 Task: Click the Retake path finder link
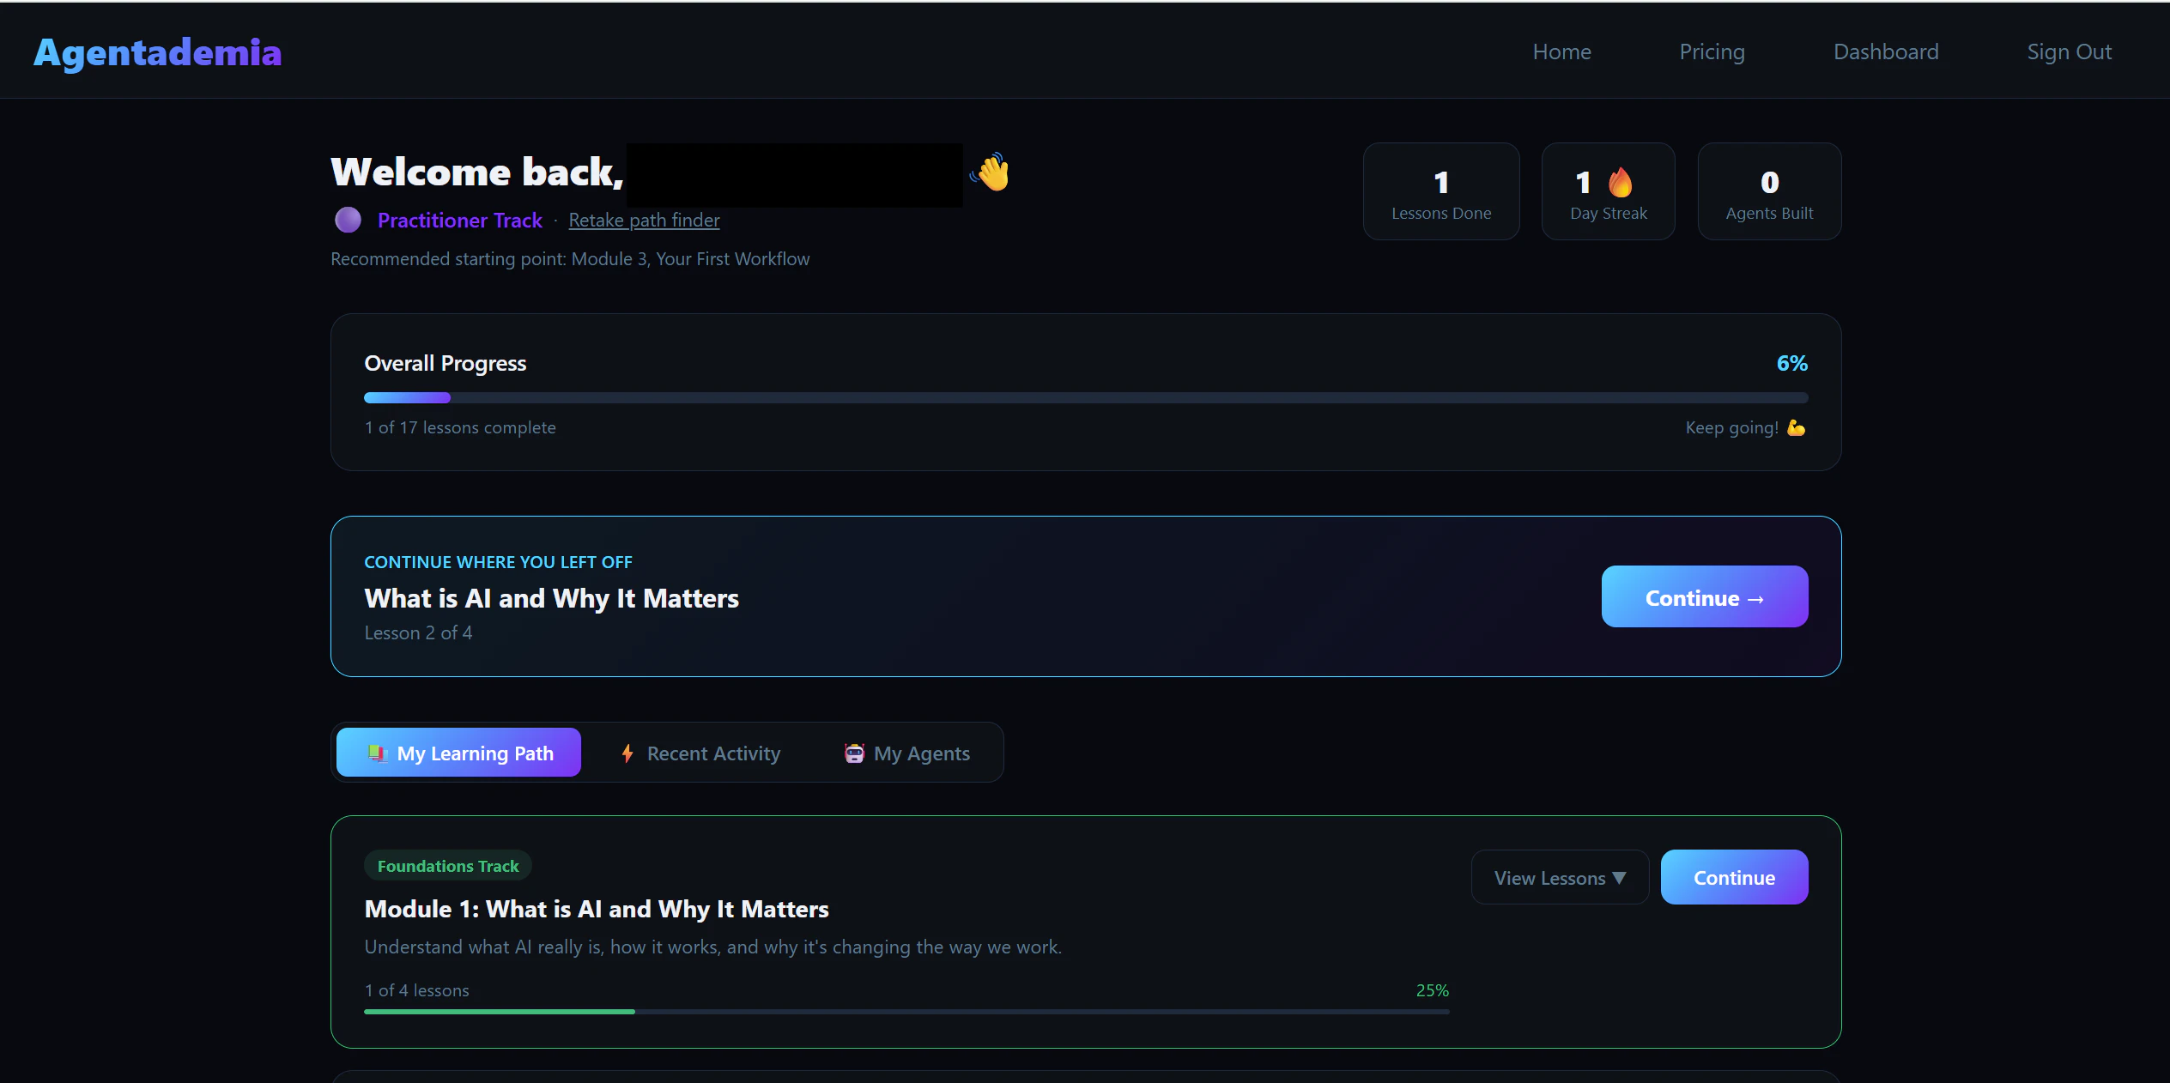coord(644,221)
